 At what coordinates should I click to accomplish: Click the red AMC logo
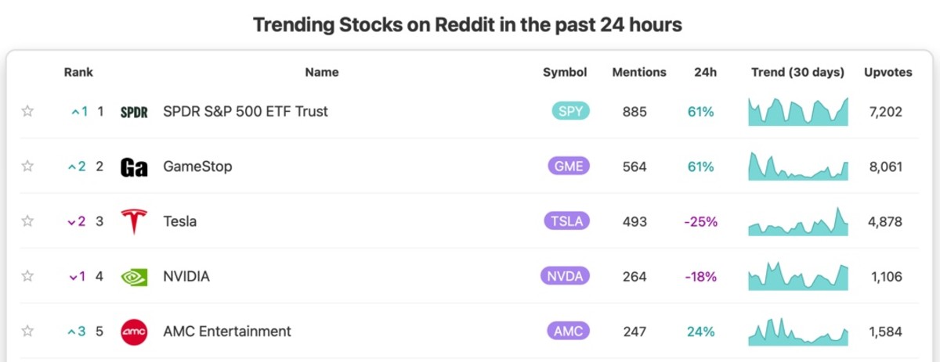pos(134,332)
